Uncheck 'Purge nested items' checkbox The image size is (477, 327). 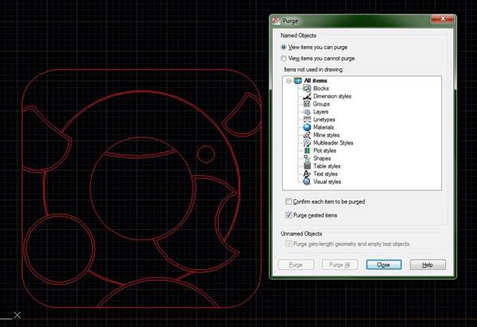(x=289, y=214)
